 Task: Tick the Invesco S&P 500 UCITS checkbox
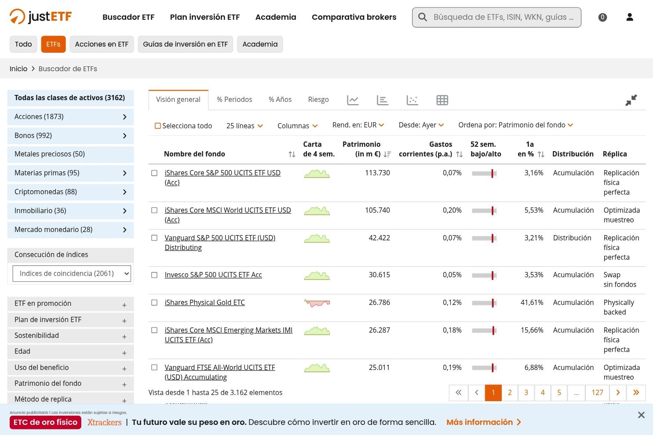click(154, 275)
